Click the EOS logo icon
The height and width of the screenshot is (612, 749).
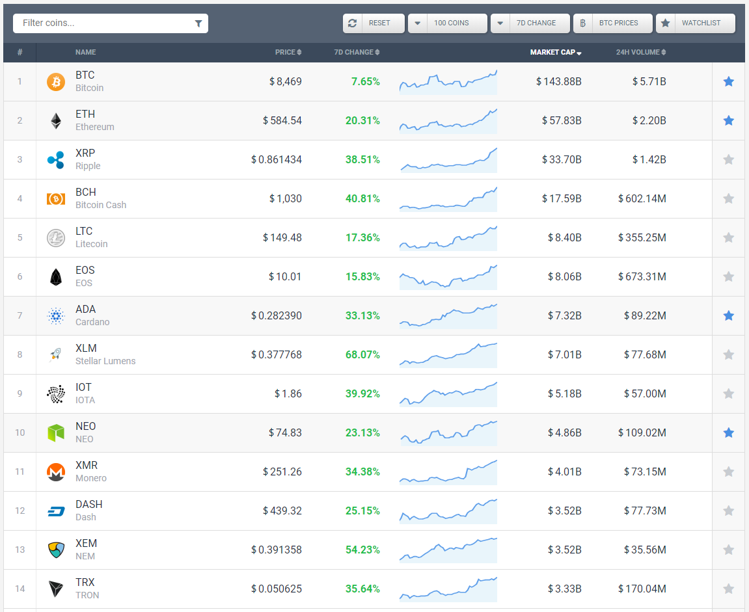coord(56,277)
